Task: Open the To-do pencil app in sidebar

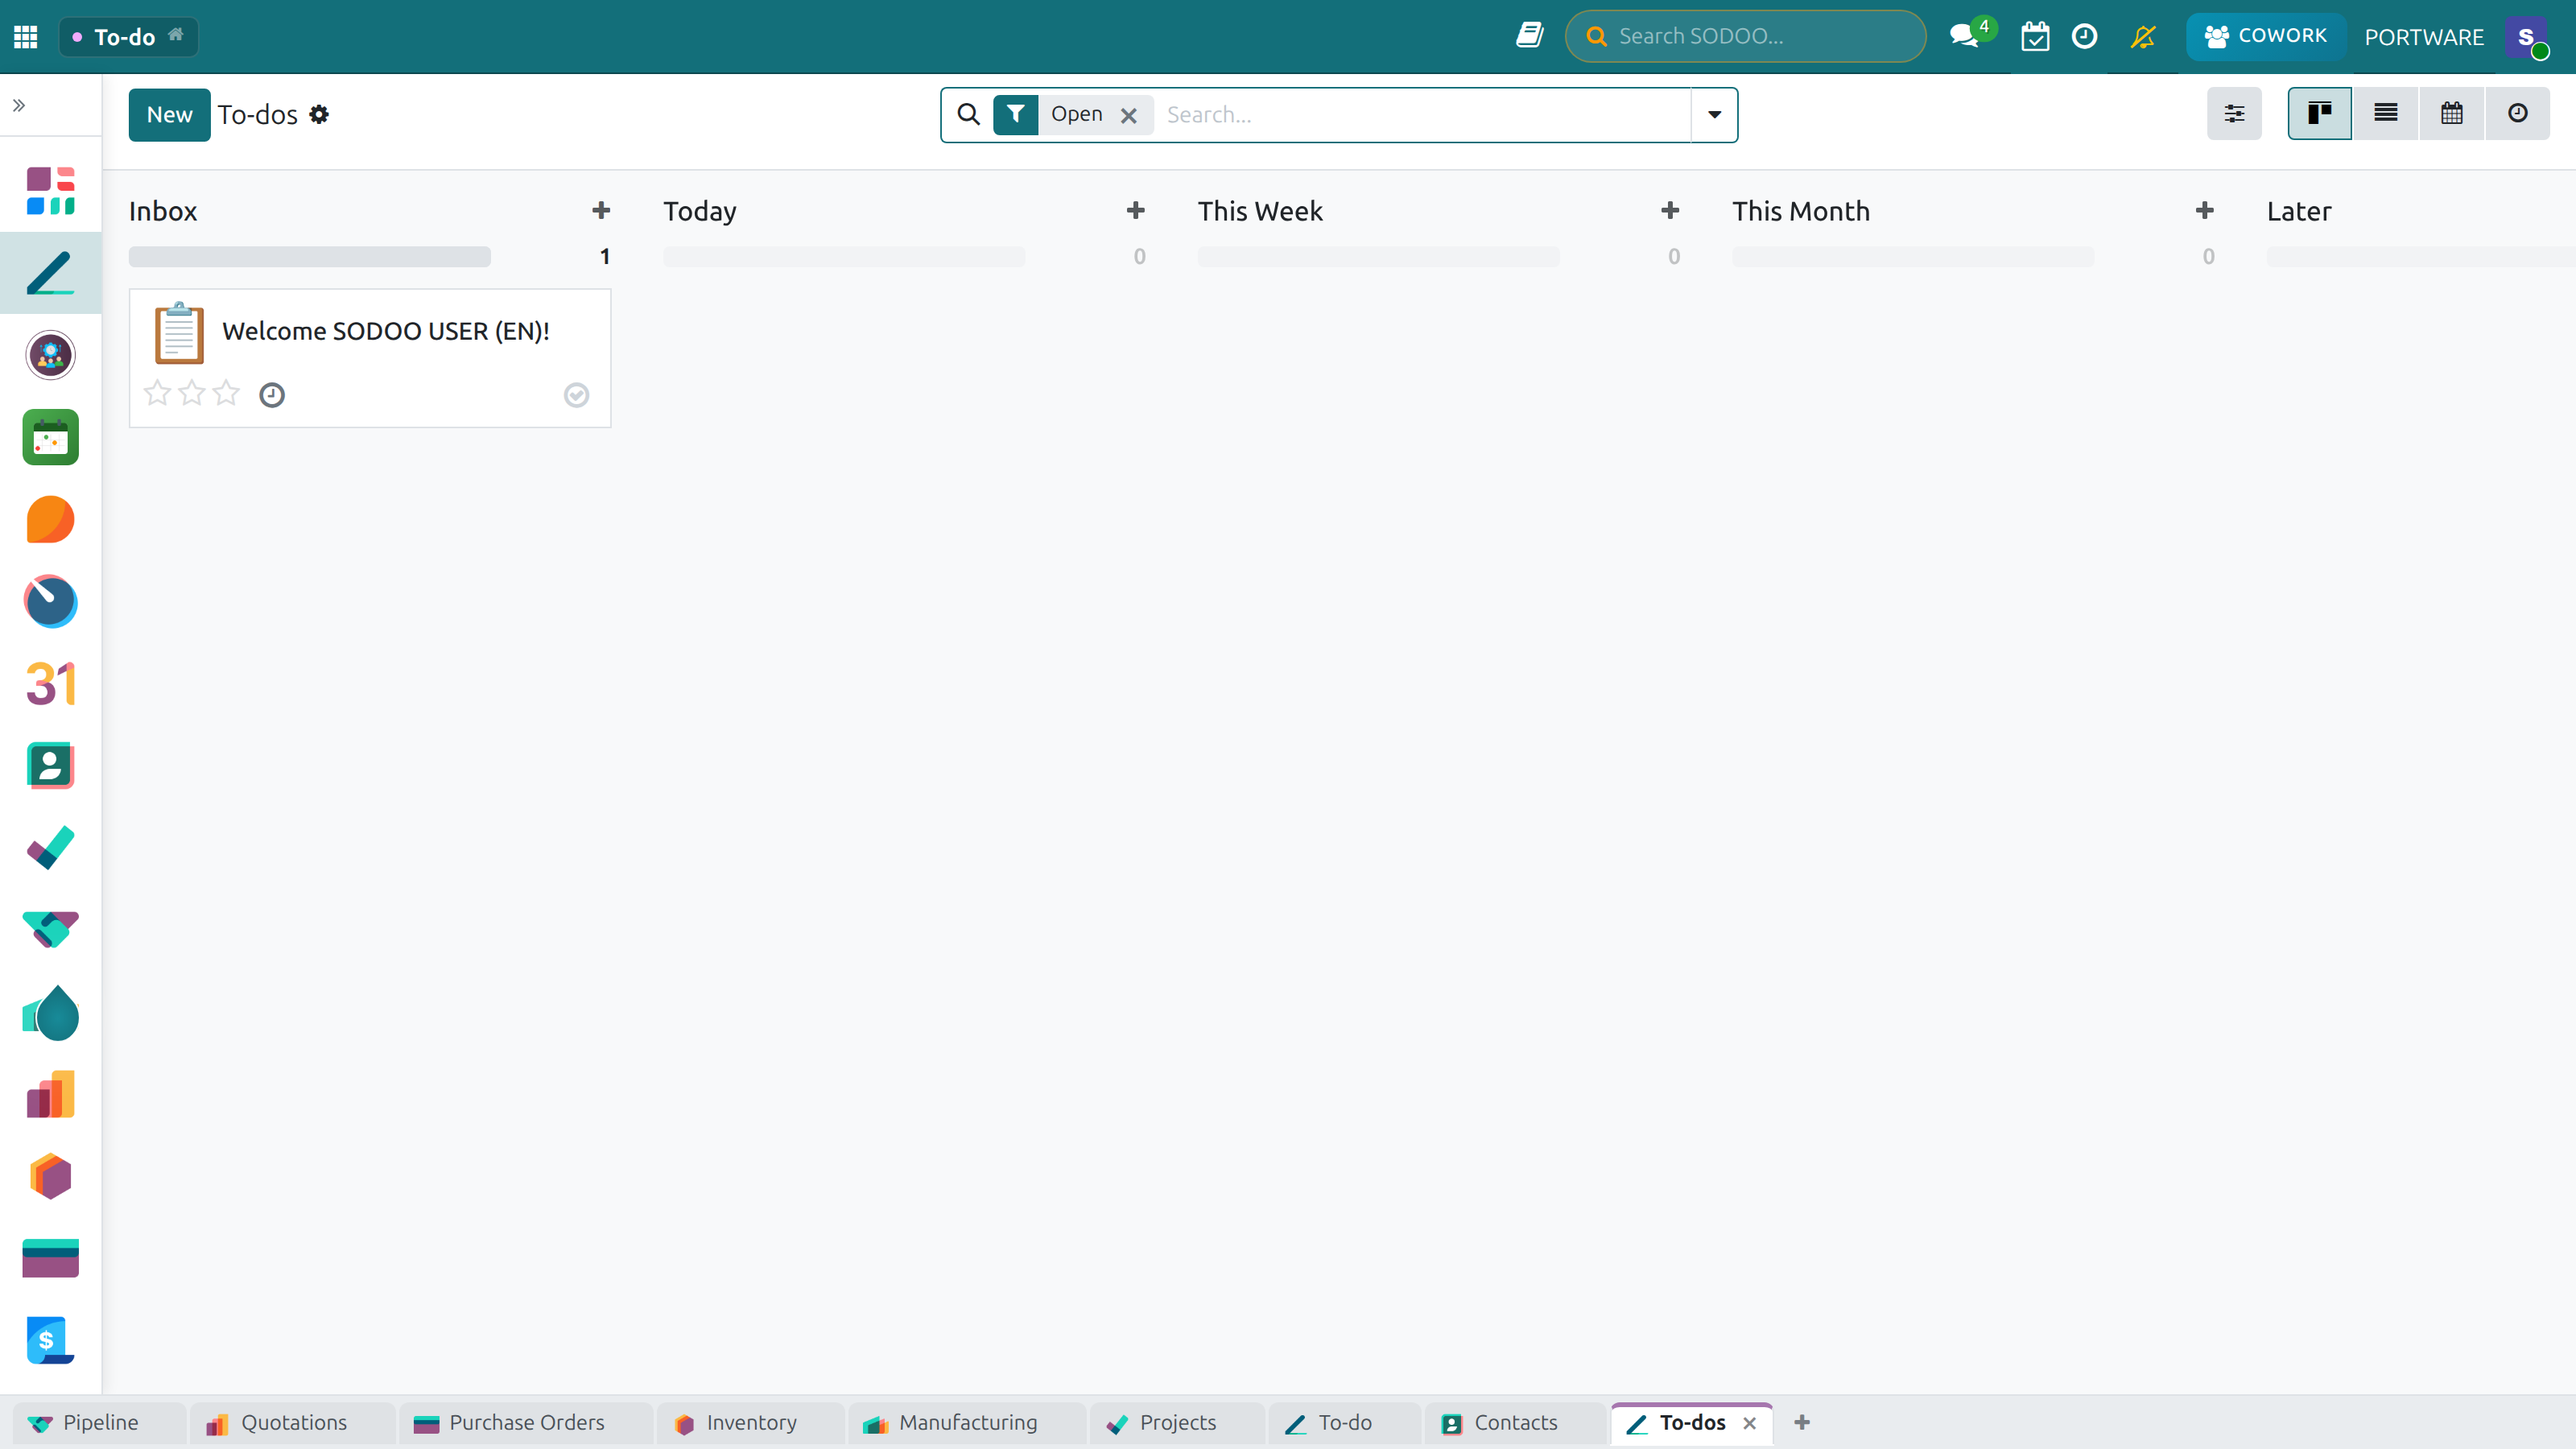Action: click(x=51, y=273)
